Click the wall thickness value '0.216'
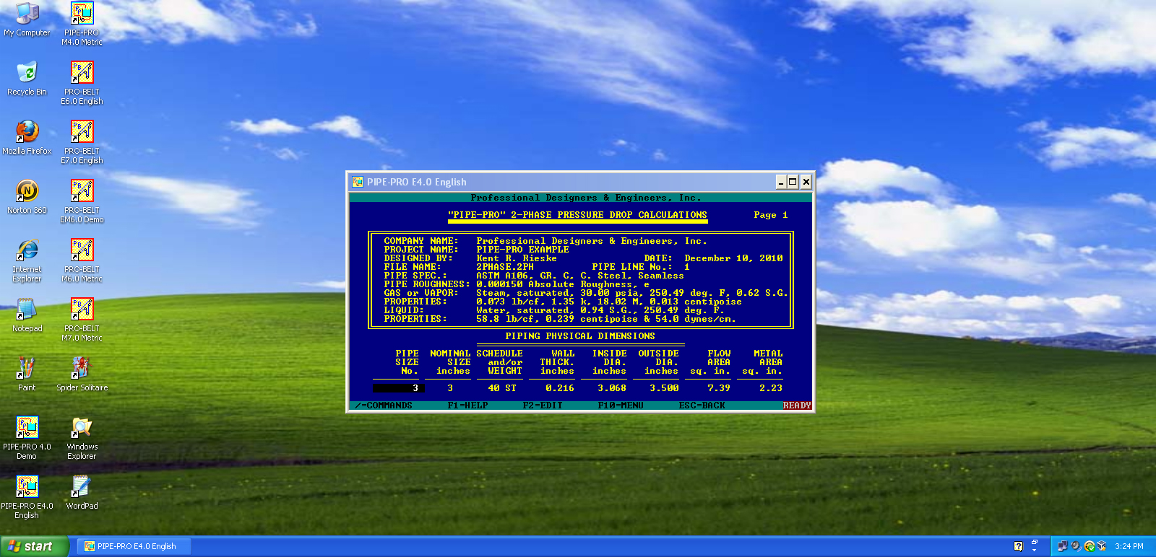Image resolution: width=1156 pixels, height=557 pixels. (560, 388)
